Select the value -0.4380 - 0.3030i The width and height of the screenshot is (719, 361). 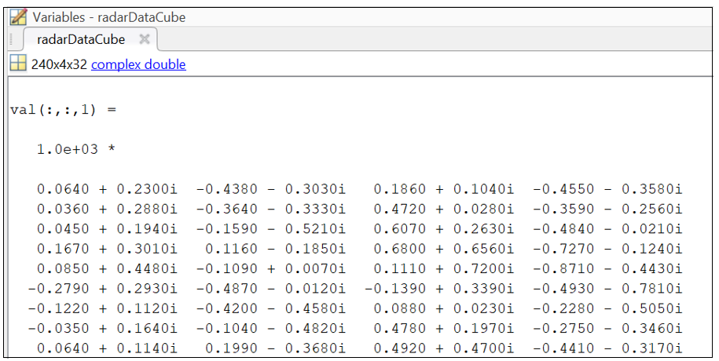pyautogui.click(x=271, y=189)
